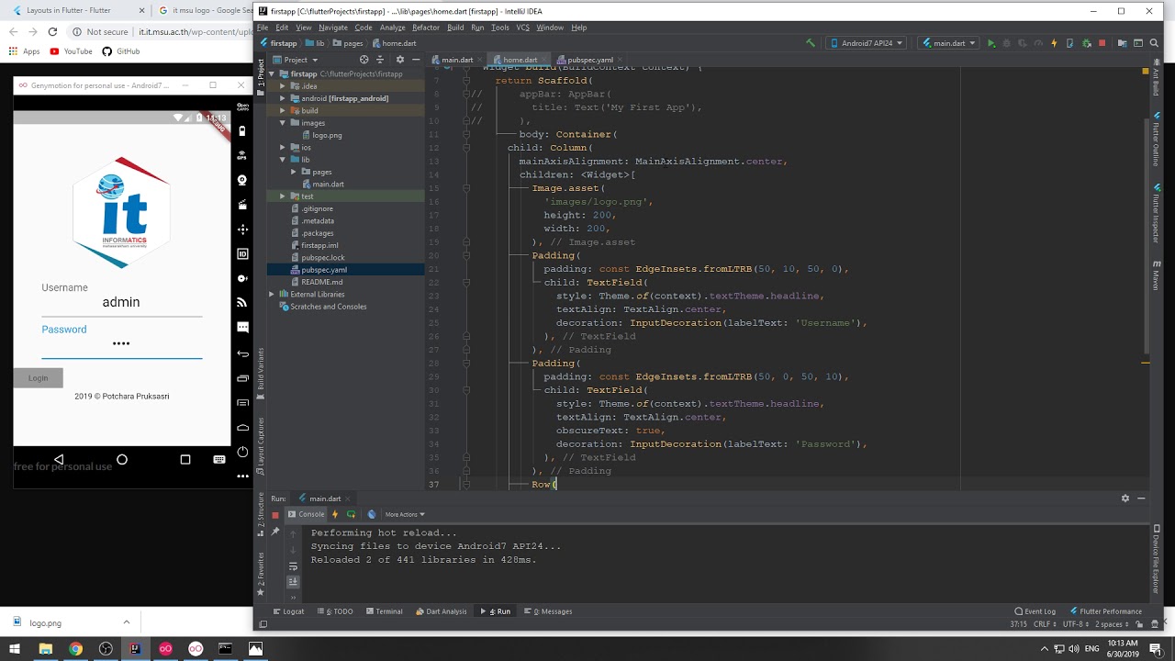Open the Android7 API24 device dropdown

click(866, 43)
